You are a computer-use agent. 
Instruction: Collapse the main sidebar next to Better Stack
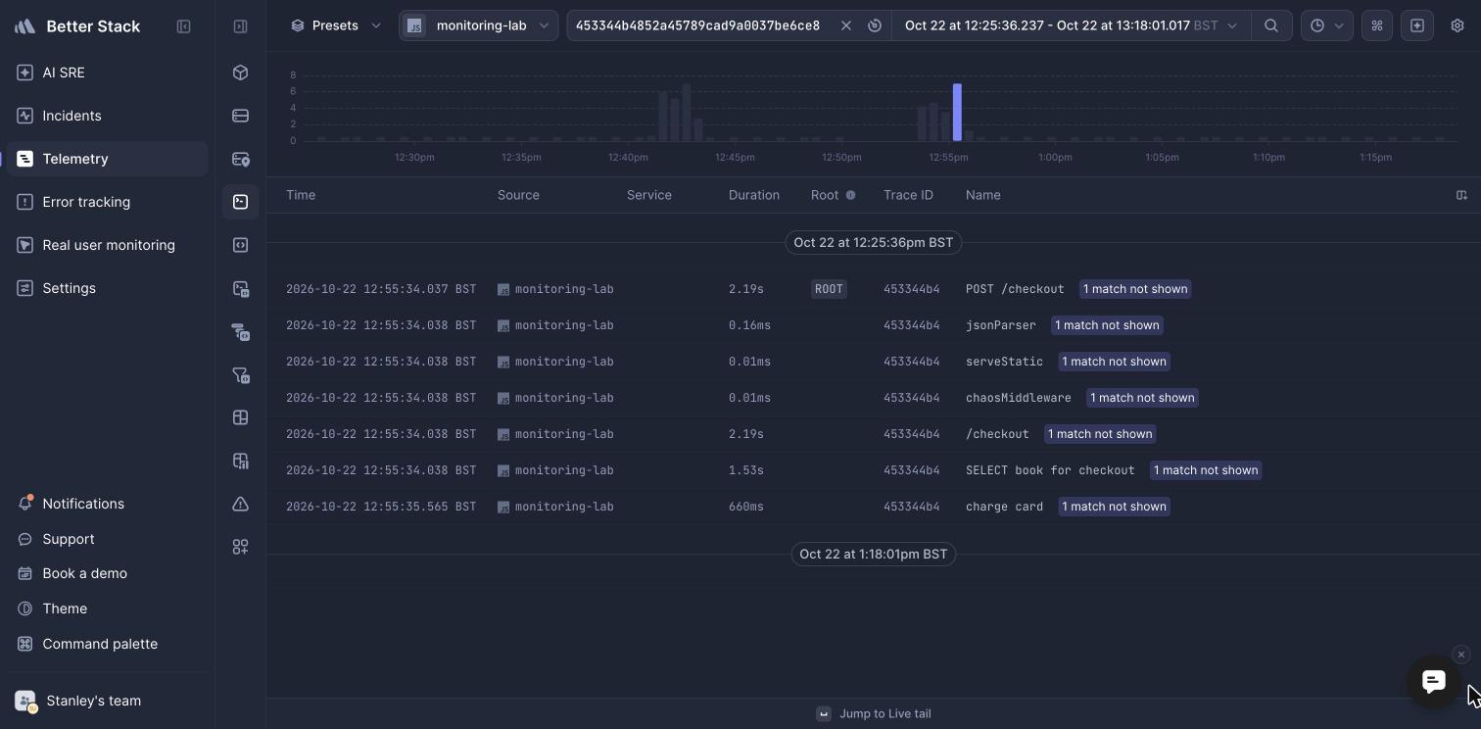(183, 26)
